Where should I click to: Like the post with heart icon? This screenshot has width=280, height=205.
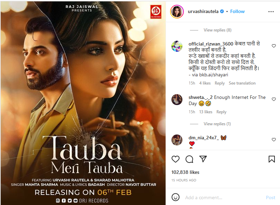[x=175, y=159]
